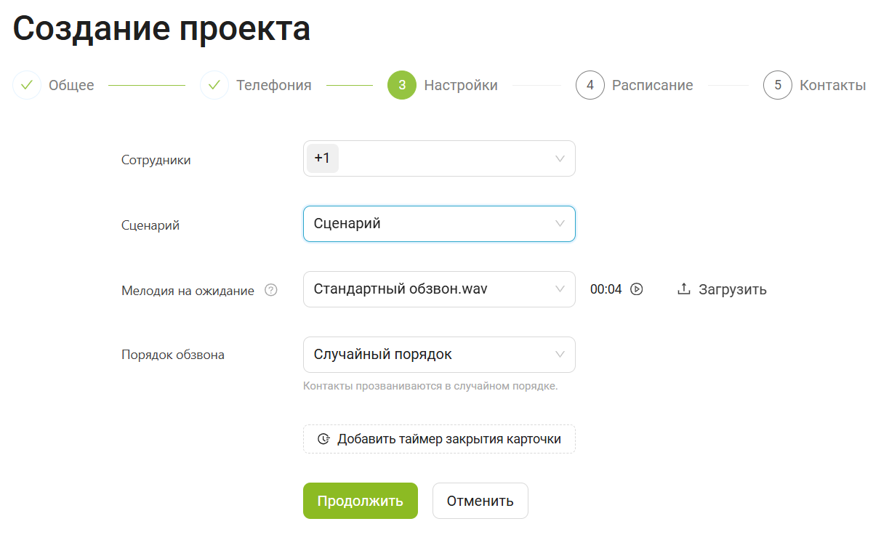Viewport: 881px width, 556px height.
Task: Click the step 5 circle for Контакты
Action: click(778, 85)
